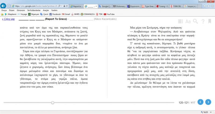Open the TDK bookmark
Viewport: 215px width, 114px height.
click(99, 14)
